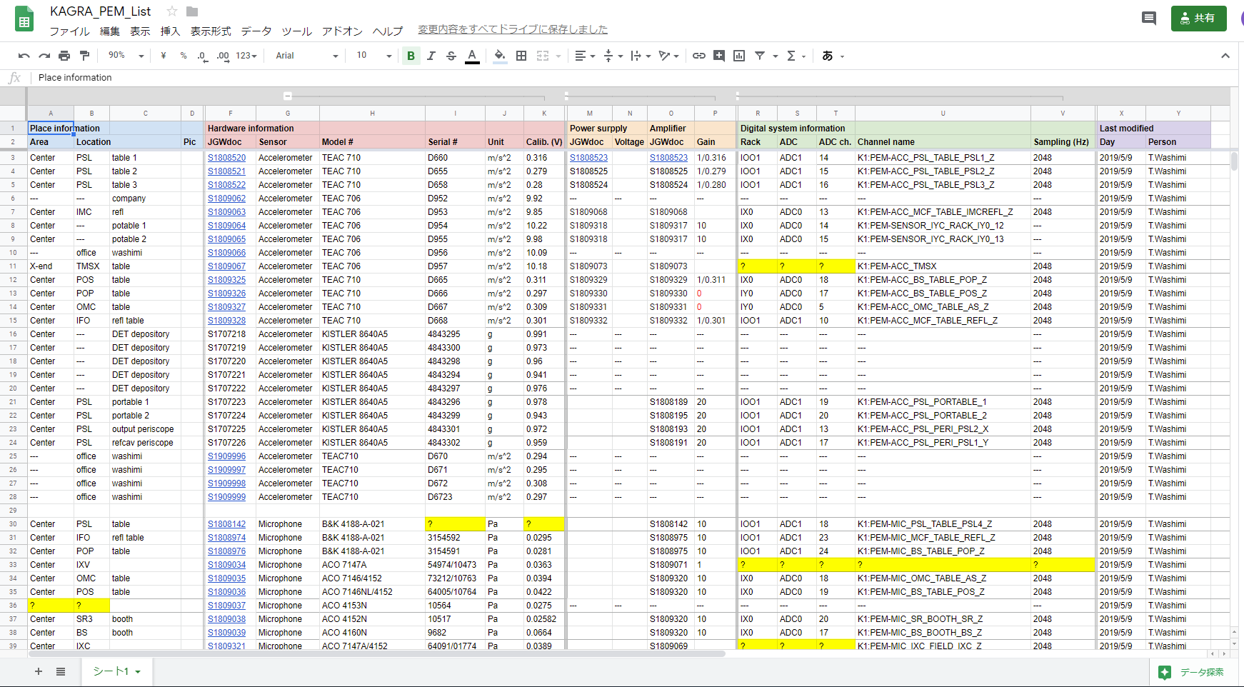Viewport: 1244px width, 687px height.
Task: Open the 挿入 menu
Action: (170, 31)
